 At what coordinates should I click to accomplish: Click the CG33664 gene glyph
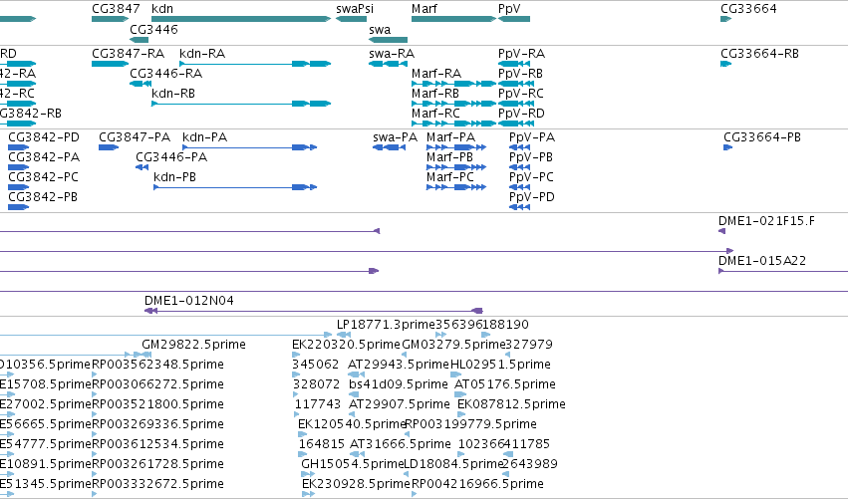[x=725, y=19]
